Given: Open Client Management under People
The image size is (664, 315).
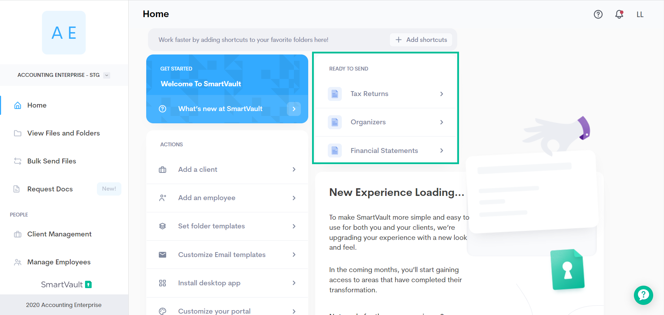Looking at the screenshot, I should click(x=59, y=234).
